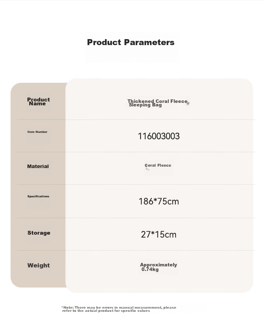Click the word Parameters in the title
Screen dimensions: 264x321
pyautogui.click(x=149, y=42)
